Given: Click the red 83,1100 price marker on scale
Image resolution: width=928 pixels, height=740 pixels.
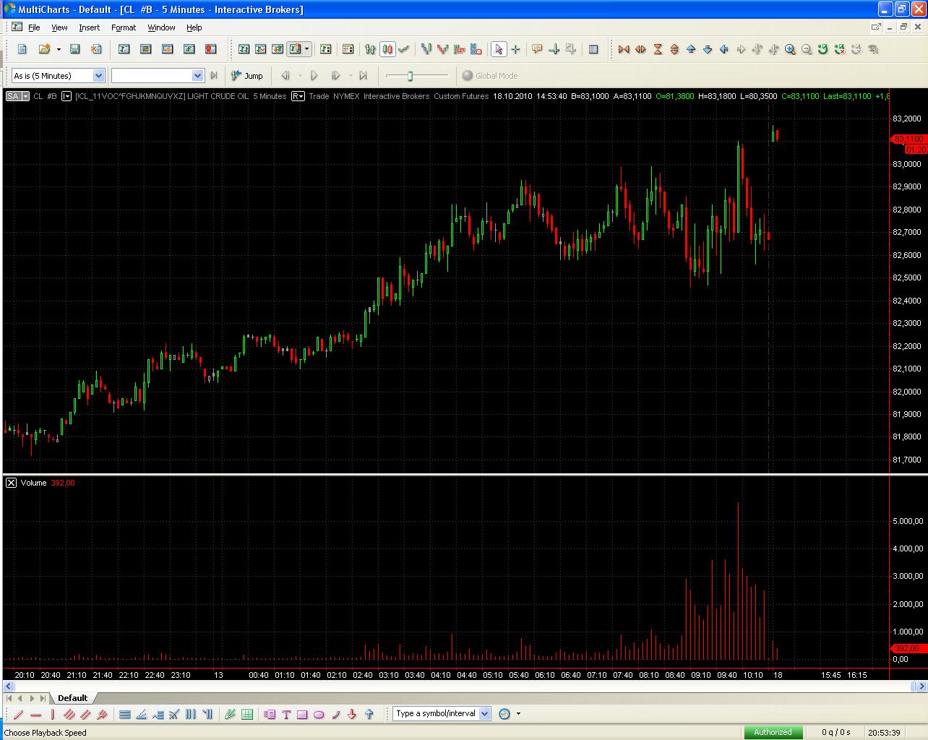Looking at the screenshot, I should click(909, 138).
